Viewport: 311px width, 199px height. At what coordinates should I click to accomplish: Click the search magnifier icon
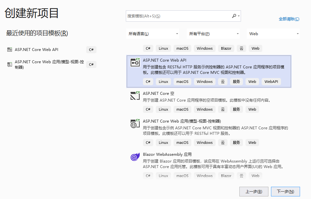tap(234, 16)
